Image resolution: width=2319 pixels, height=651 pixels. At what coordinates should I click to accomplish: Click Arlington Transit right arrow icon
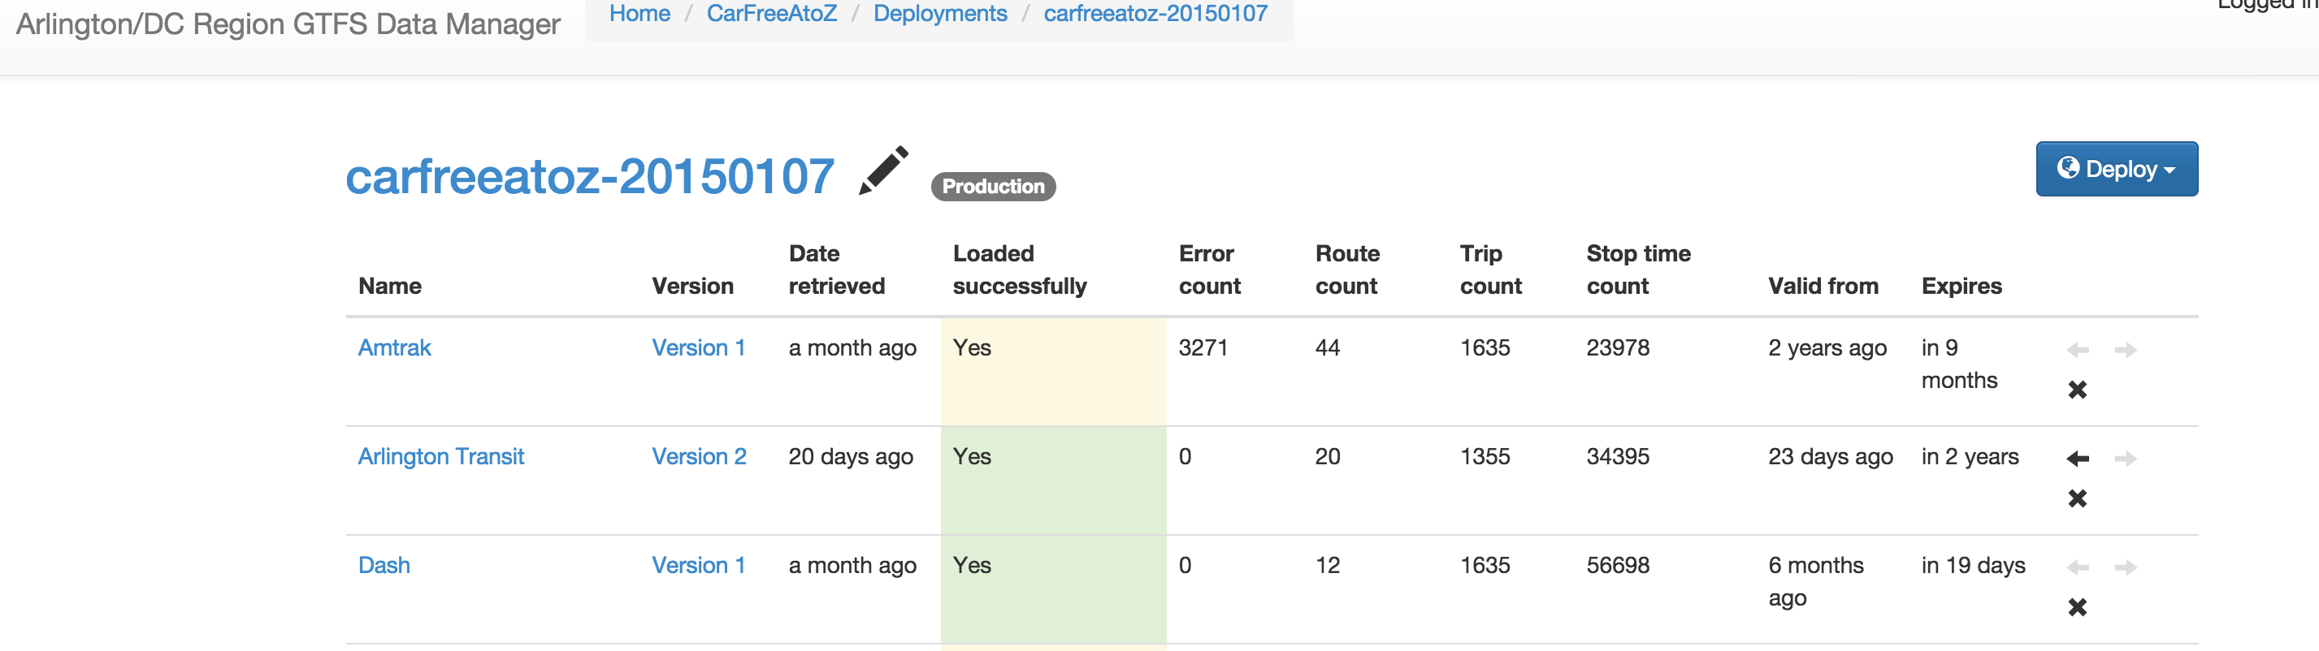(x=2126, y=459)
